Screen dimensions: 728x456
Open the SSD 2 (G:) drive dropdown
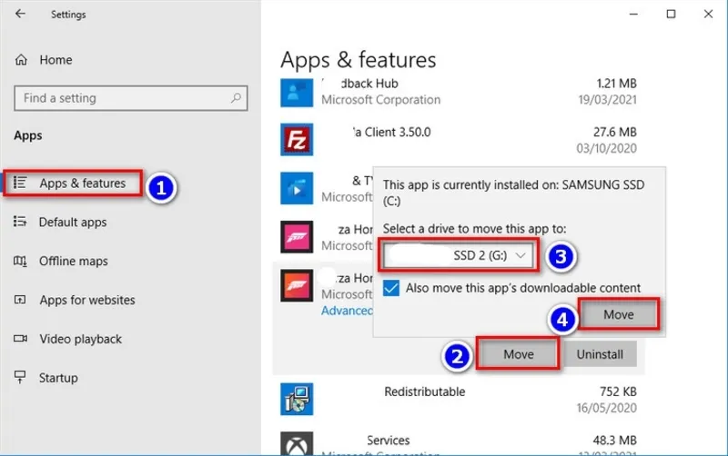click(459, 257)
